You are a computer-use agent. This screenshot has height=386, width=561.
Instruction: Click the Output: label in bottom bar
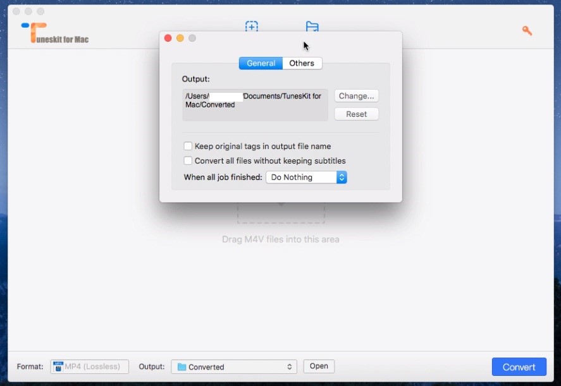[152, 366]
